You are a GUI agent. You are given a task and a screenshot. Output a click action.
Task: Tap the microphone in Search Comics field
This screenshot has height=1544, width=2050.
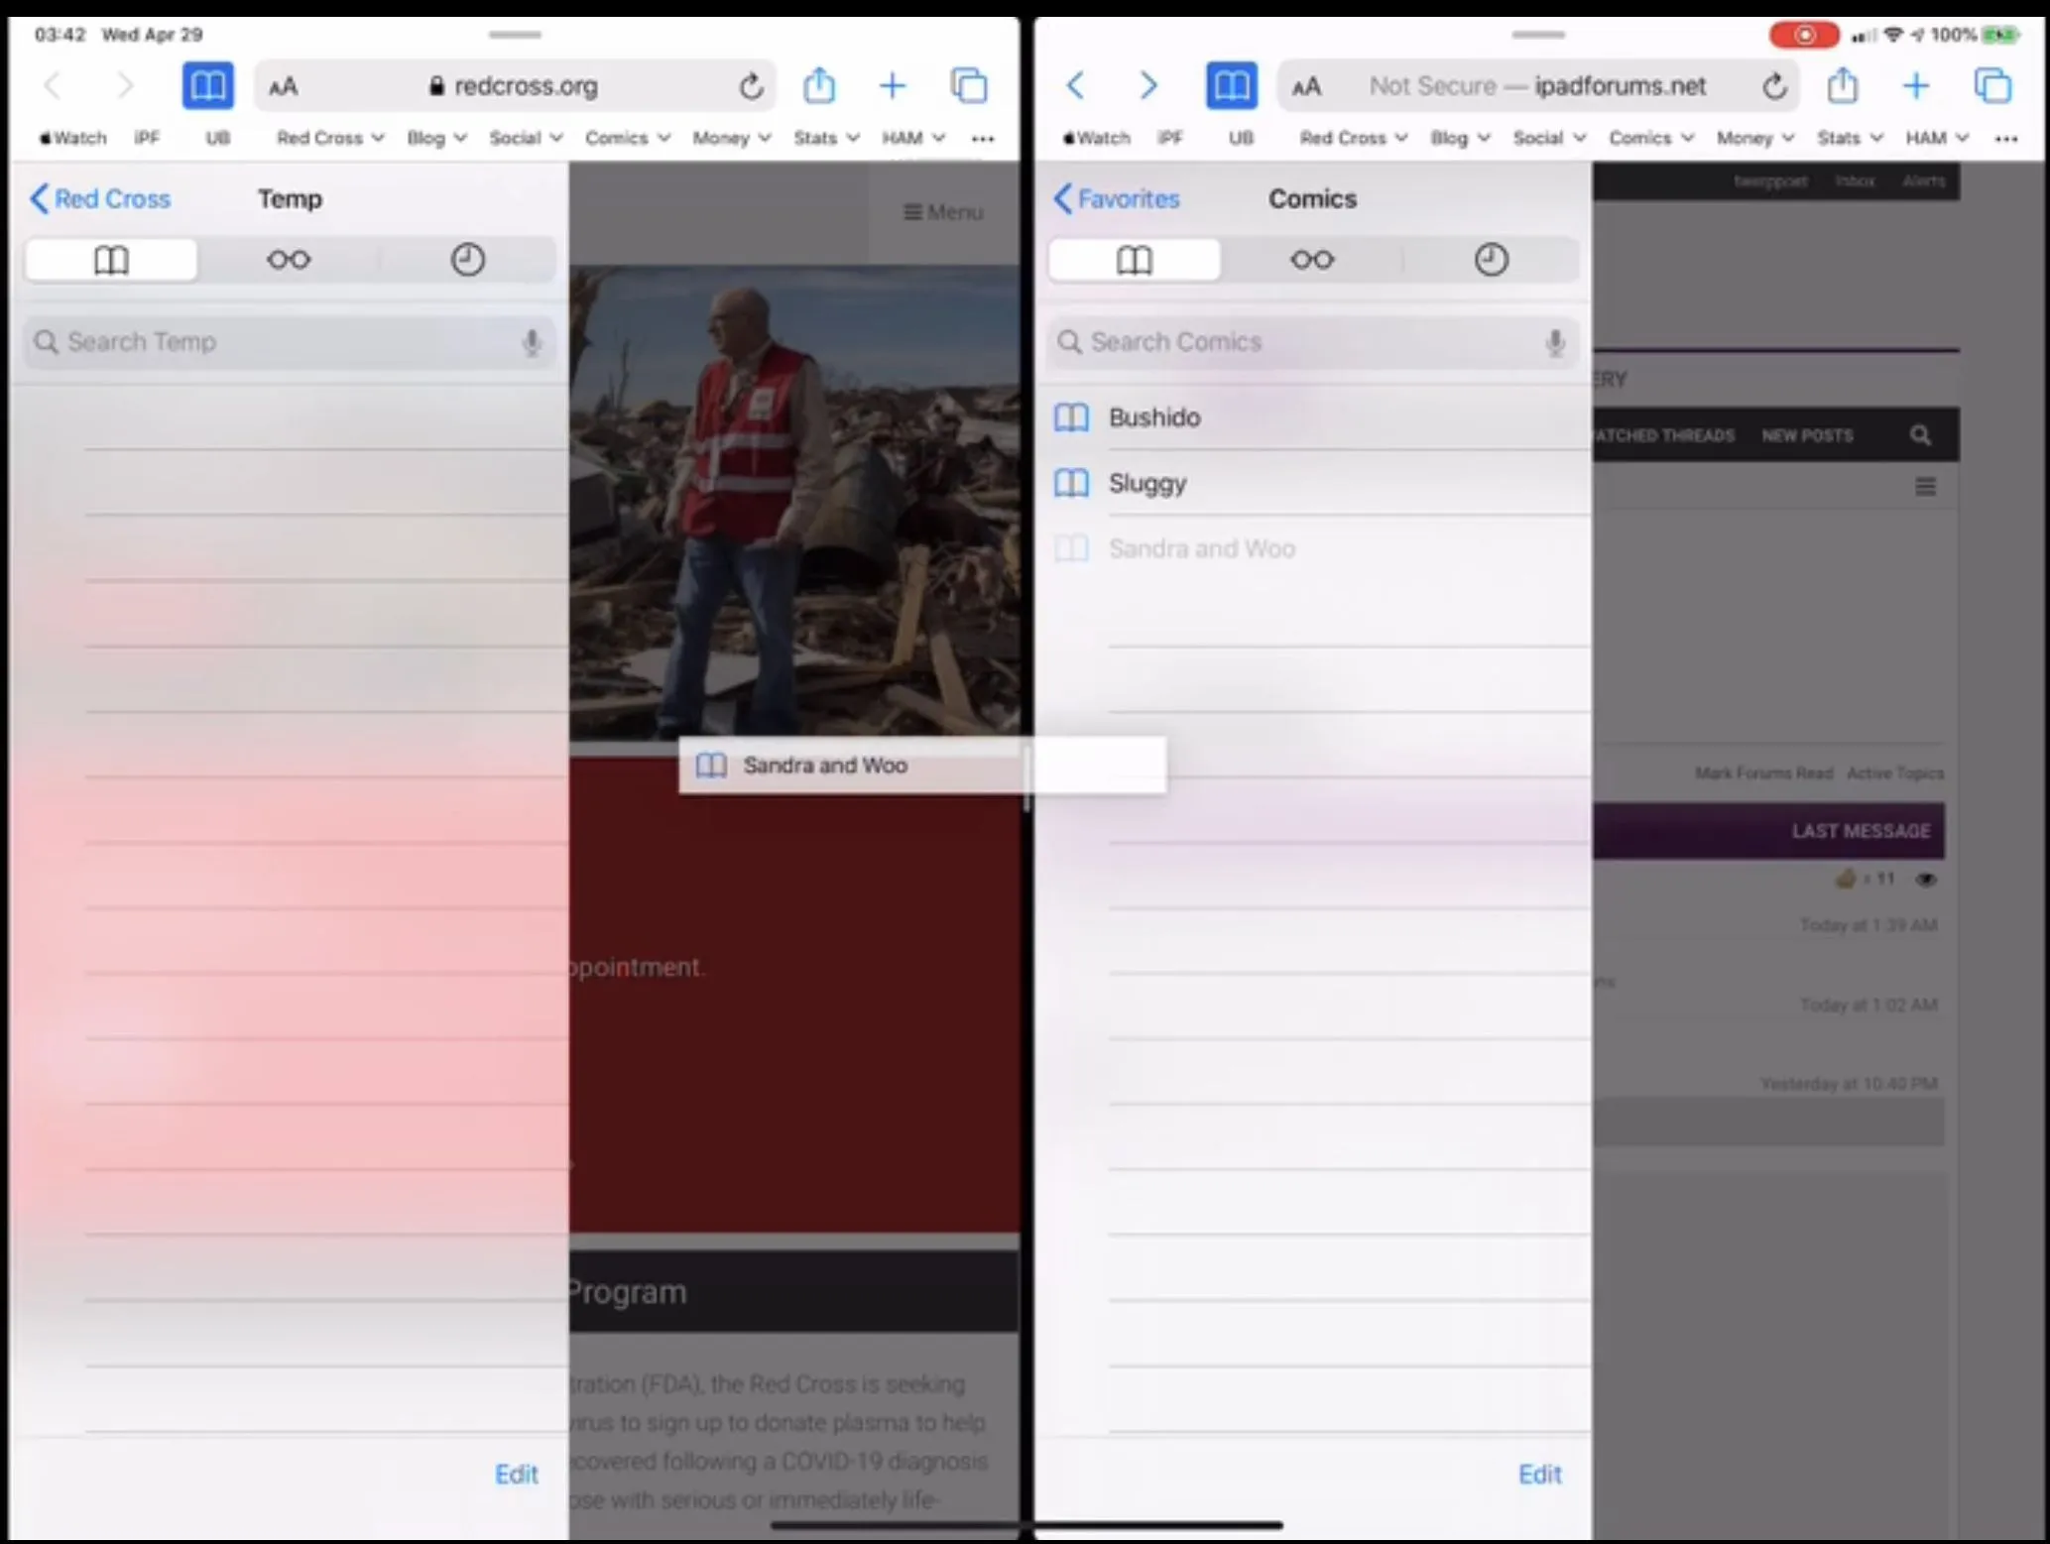point(1554,342)
